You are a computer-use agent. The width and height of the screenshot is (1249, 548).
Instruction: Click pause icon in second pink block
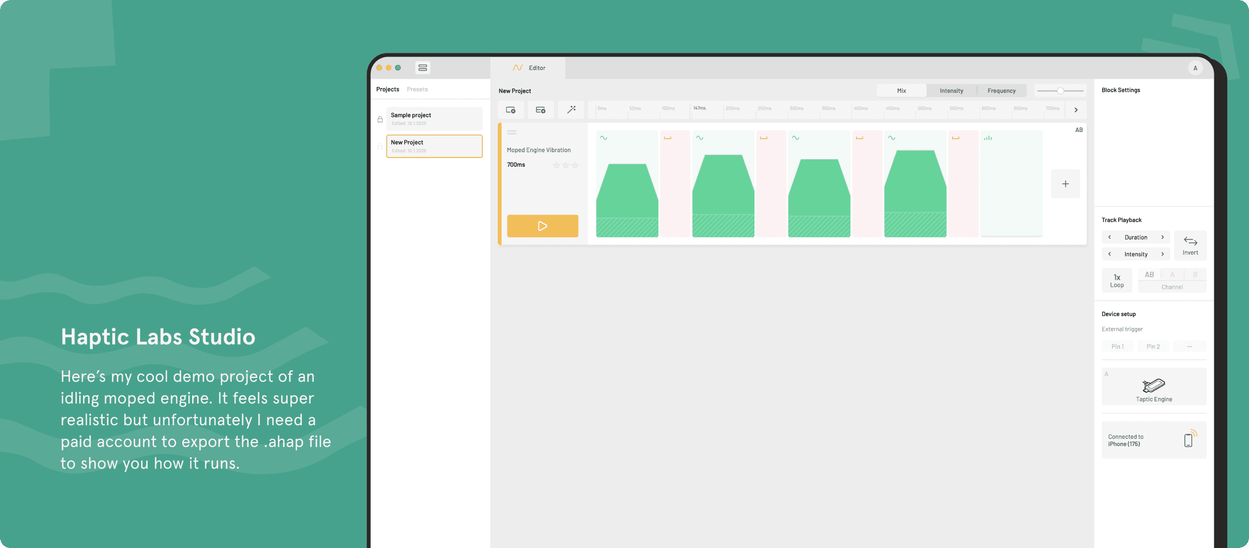tap(764, 138)
